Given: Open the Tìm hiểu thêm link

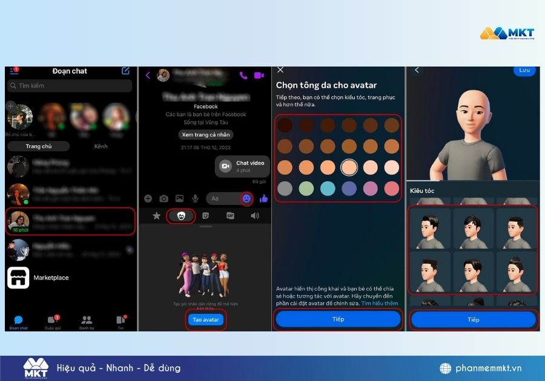Looking at the screenshot, I should click(x=380, y=303).
